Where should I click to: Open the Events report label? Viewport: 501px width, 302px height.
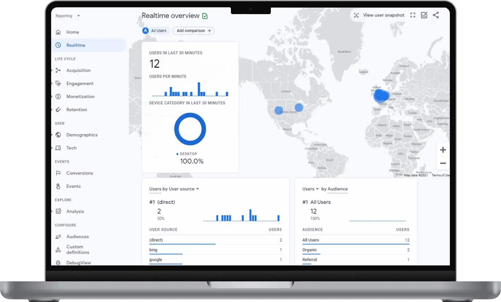73,186
